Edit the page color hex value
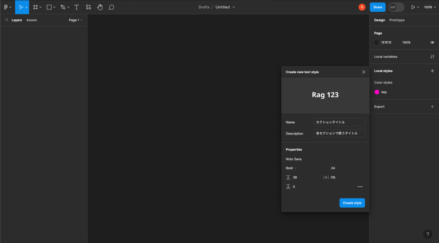439x243 pixels. pos(386,42)
